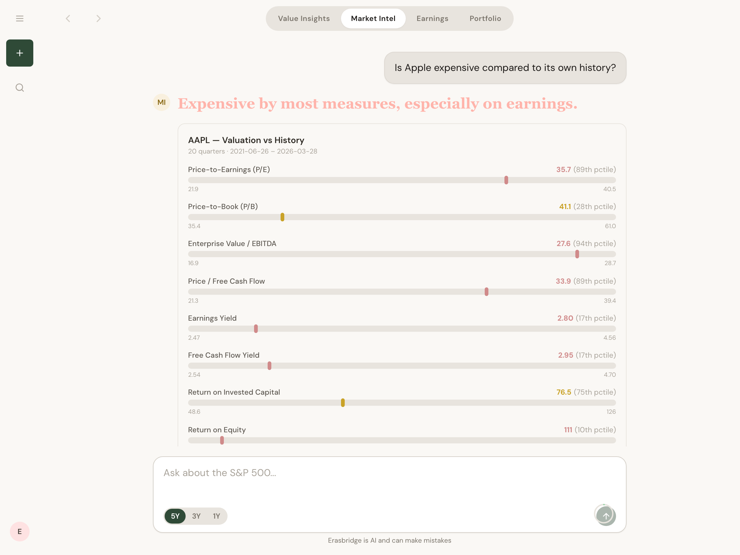Click the Earnings Yield value 2.80
Viewport: 740px width, 555px height.
565,318
